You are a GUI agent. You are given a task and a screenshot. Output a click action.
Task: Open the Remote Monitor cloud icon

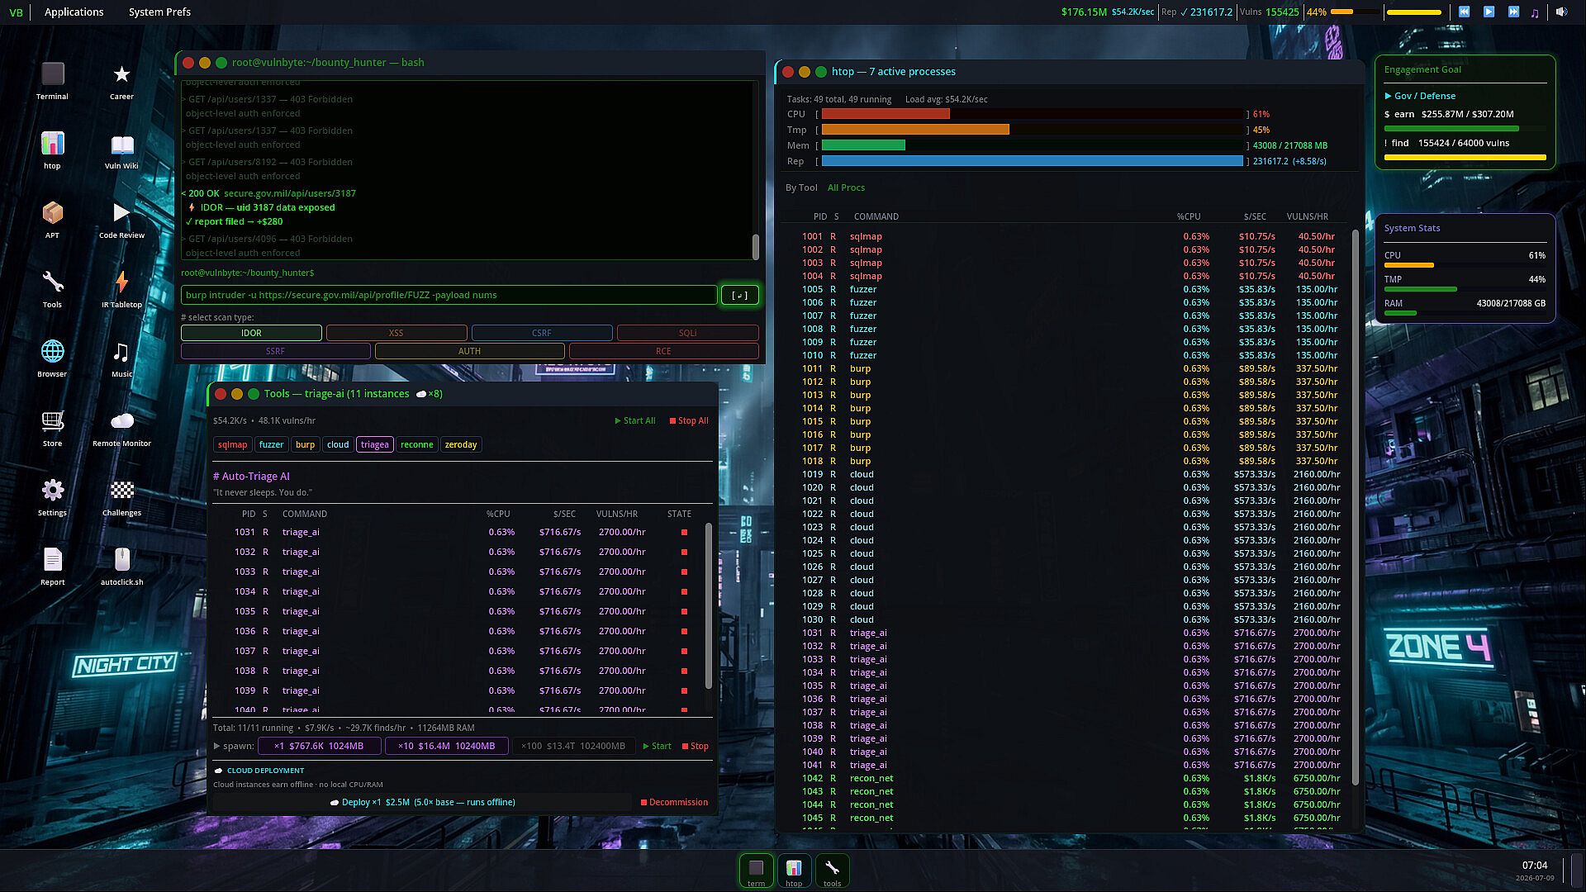121,428
